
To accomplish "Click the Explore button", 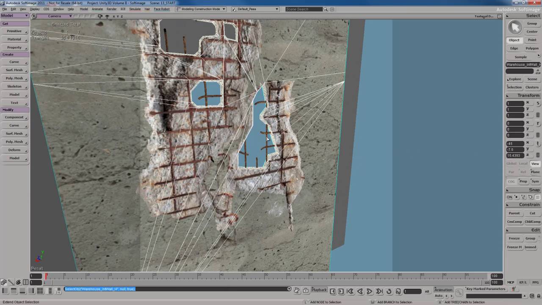I will coord(514,79).
